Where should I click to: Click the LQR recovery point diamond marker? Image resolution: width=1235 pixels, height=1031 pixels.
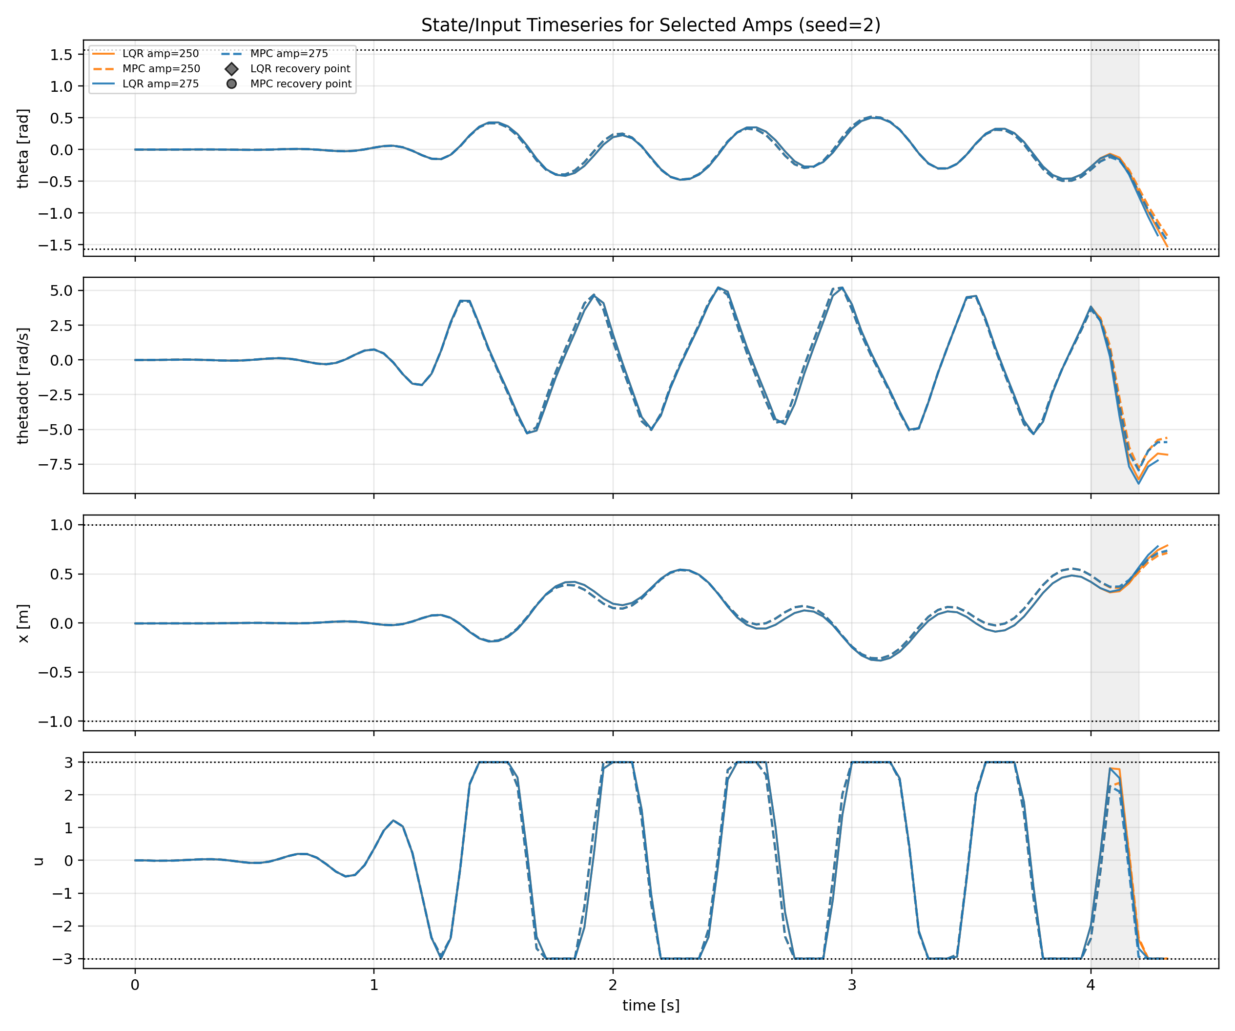click(232, 69)
